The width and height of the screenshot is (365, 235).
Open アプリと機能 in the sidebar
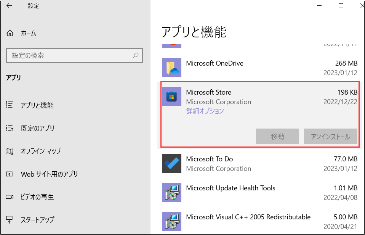pos(37,106)
